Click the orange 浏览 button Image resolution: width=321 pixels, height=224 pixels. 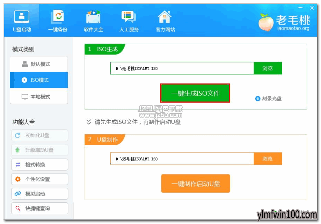coord(268,159)
